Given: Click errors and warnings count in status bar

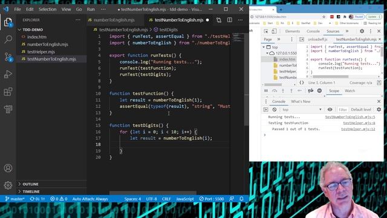Looking at the screenshot, I should pos(59,199).
